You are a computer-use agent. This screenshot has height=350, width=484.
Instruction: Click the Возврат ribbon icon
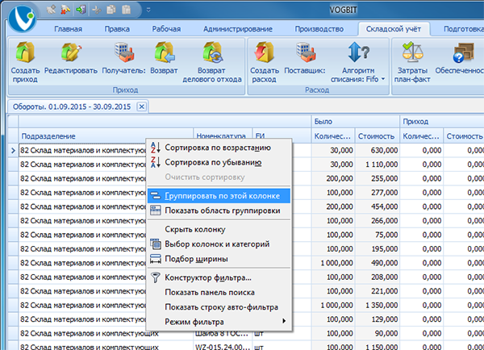click(165, 56)
